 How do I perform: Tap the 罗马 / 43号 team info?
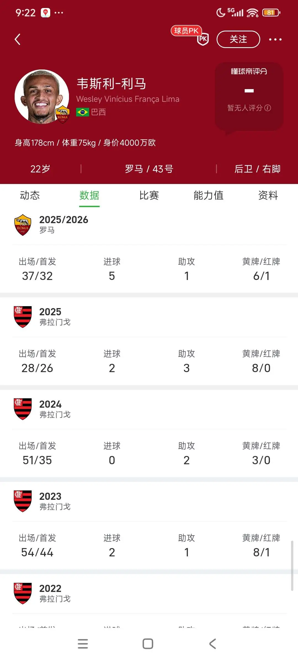149,169
